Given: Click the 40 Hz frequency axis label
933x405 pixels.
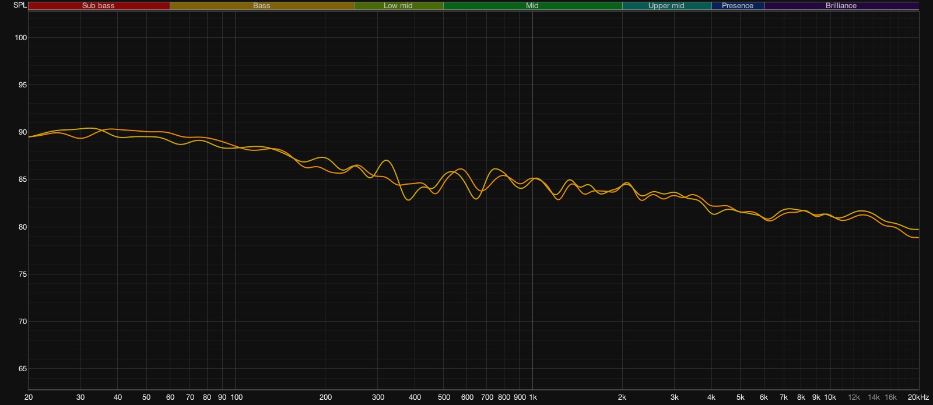Looking at the screenshot, I should (x=118, y=397).
